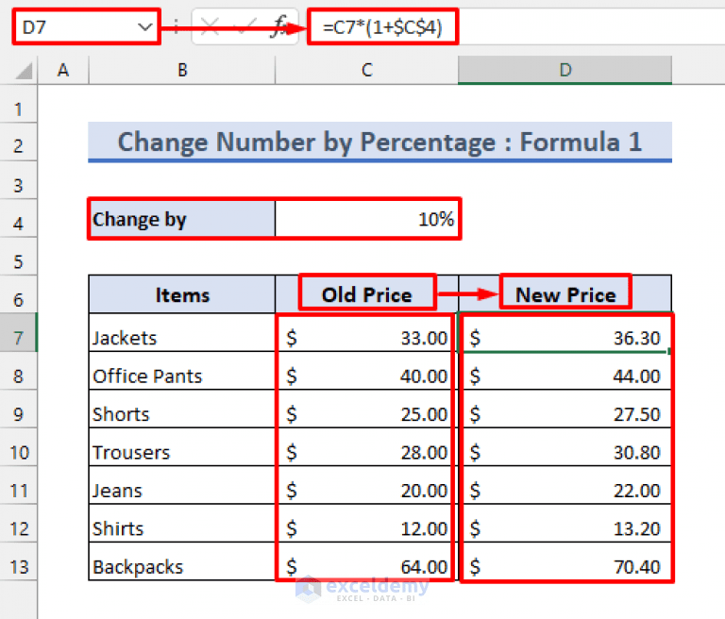Click the New Price header cell
Image resolution: width=725 pixels, height=619 pixels.
tap(565, 294)
